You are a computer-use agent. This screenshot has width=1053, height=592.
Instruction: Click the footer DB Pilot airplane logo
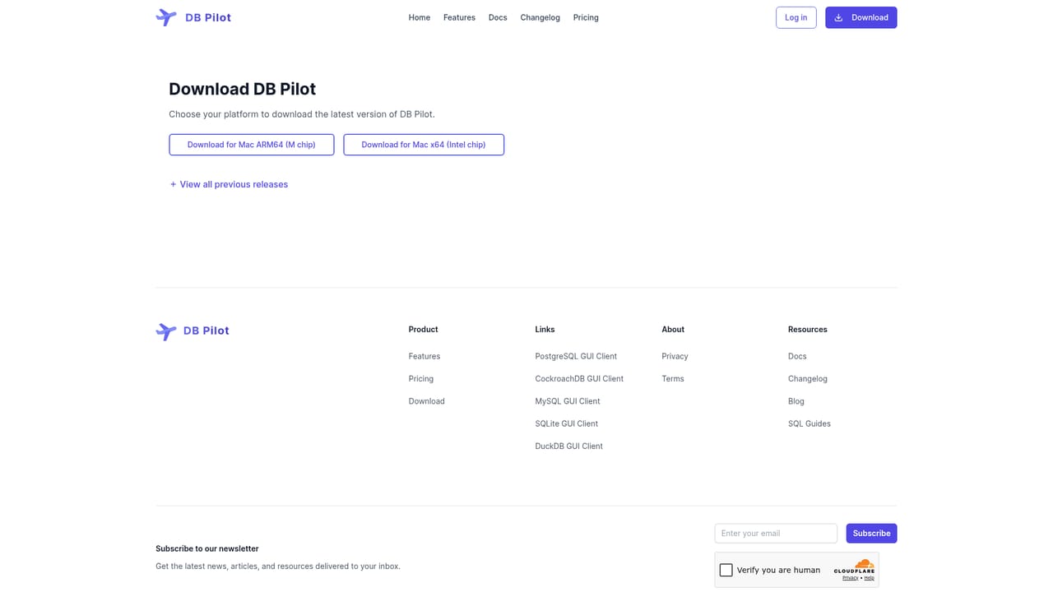tap(166, 331)
